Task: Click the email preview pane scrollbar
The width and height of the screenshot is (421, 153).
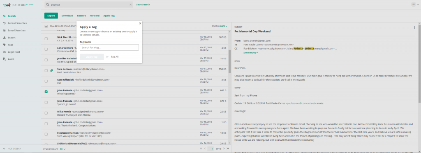Action: [419, 64]
